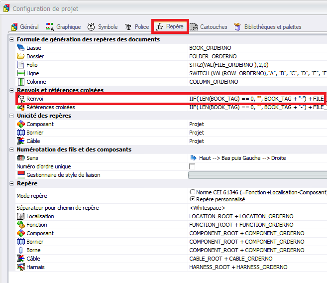This screenshot has width=327, height=283.
Task: Edit the Localisation formula LOCATION_ROOT + LOCATION_ORDERNO
Action: pyautogui.click(x=241, y=216)
